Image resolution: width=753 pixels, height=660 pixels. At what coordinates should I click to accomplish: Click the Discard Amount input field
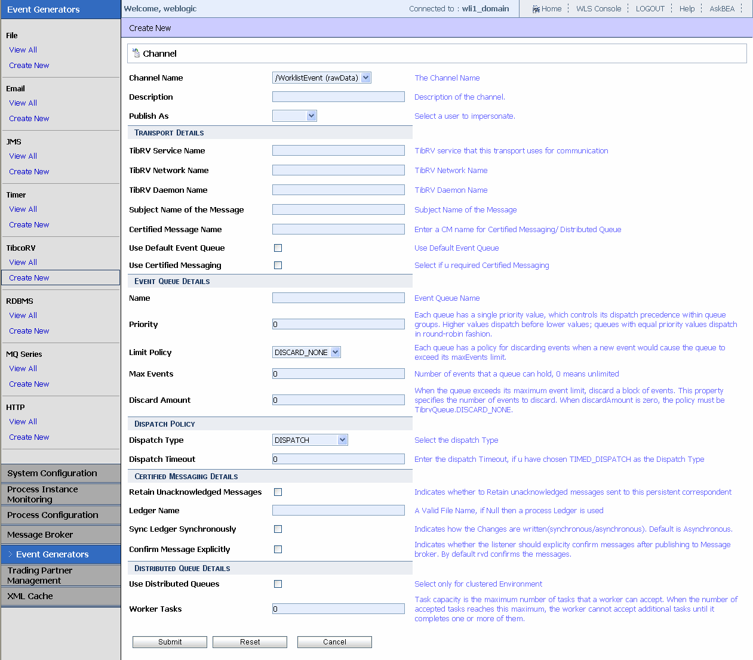tap(339, 400)
